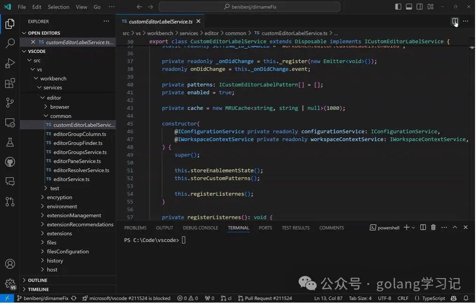Open the Search view in activity bar
This screenshot has width=476, height=303.
click(x=10, y=44)
